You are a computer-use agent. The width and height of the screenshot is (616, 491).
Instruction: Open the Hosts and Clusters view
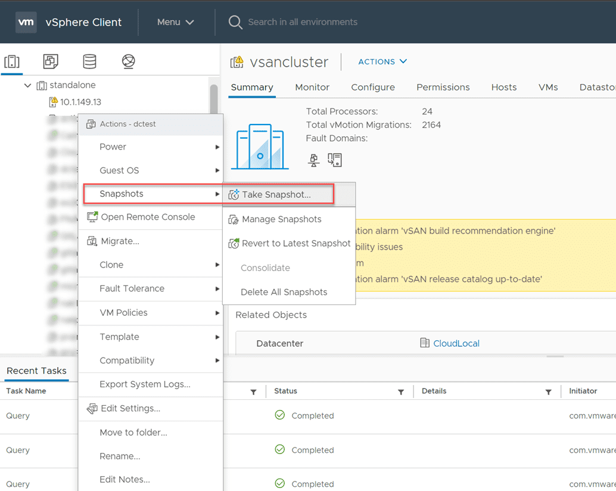13,61
